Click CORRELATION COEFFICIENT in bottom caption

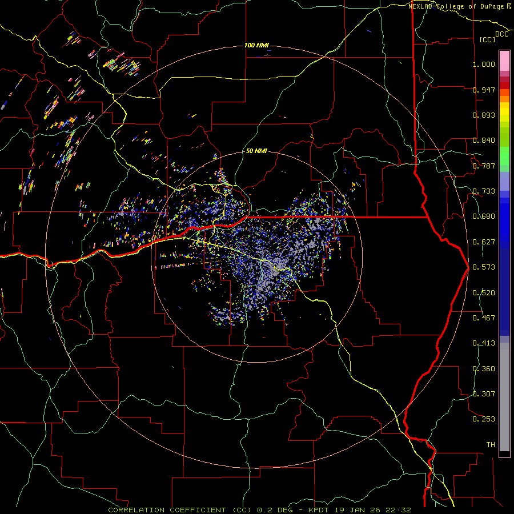(x=167, y=510)
